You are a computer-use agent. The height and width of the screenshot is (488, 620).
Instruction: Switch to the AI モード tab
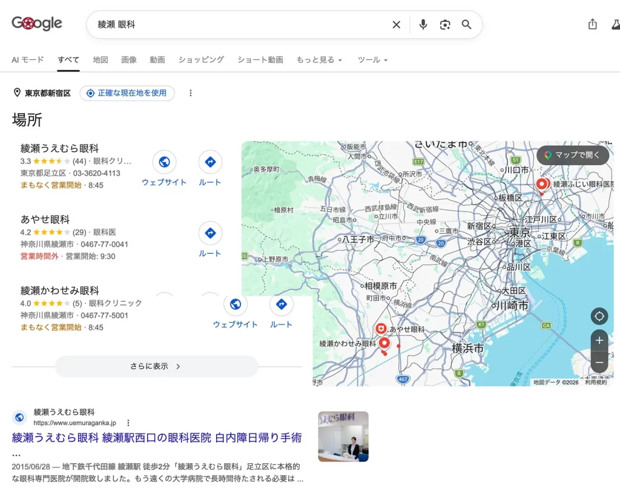click(28, 60)
